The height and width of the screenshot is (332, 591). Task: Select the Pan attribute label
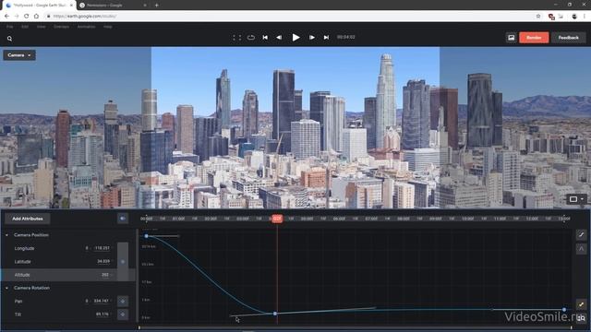click(18, 302)
